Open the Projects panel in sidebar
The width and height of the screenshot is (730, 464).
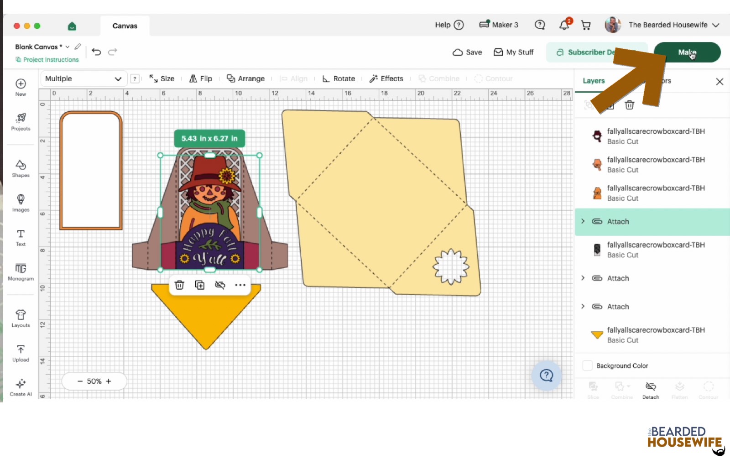point(21,122)
